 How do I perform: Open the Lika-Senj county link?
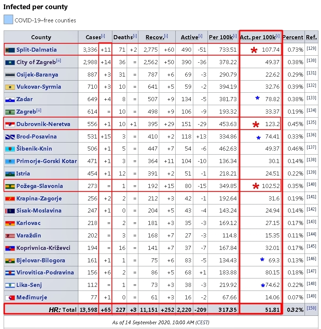click(x=29, y=285)
